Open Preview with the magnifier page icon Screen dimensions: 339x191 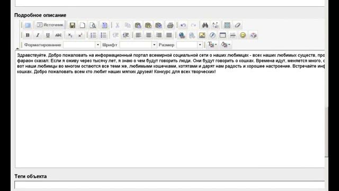(93, 25)
